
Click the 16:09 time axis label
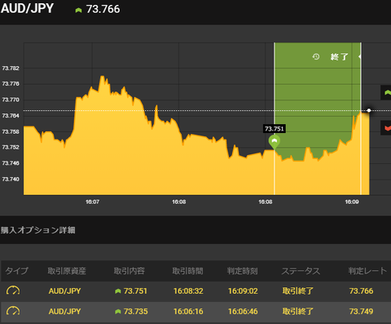352,202
